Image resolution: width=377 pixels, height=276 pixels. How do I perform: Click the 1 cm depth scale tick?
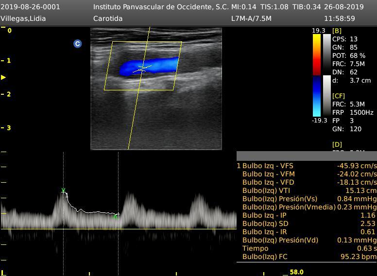(6, 61)
